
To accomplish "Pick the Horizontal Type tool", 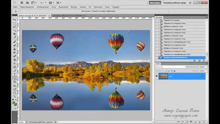I will click(x=14, y=74).
